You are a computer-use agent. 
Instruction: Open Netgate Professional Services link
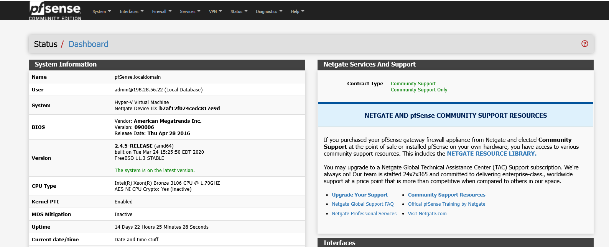pyautogui.click(x=364, y=214)
